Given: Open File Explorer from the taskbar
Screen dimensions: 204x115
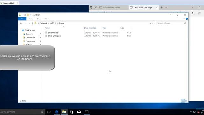Looking at the screenshot, I should 64,112.
